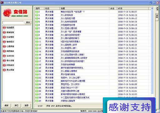The width and height of the screenshot is (160, 113).
Task: Choose the 减肥瘦身 category
Action: 8,51
